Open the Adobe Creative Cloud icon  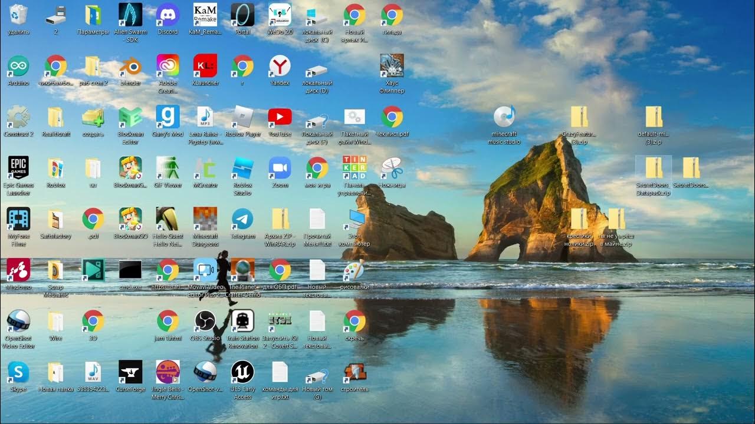168,66
